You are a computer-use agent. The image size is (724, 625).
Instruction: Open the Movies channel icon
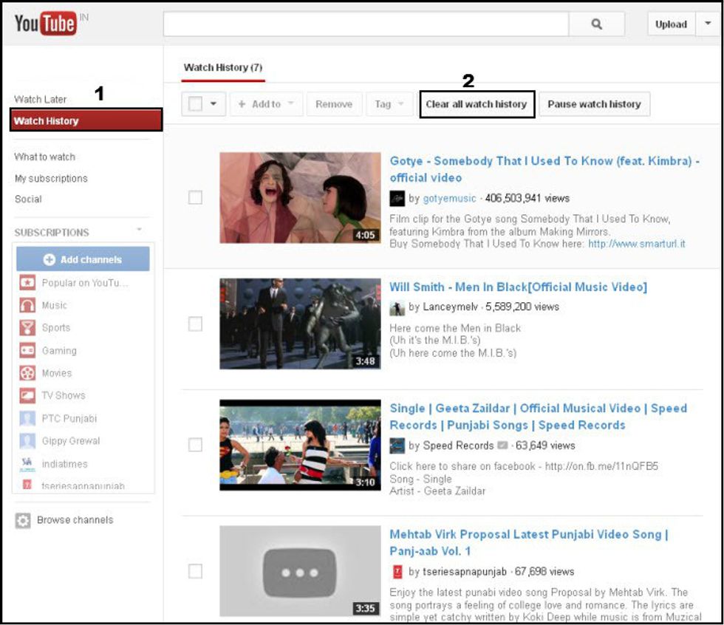click(x=27, y=373)
